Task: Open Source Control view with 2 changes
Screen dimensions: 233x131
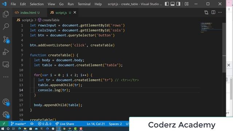Action: 6,39
